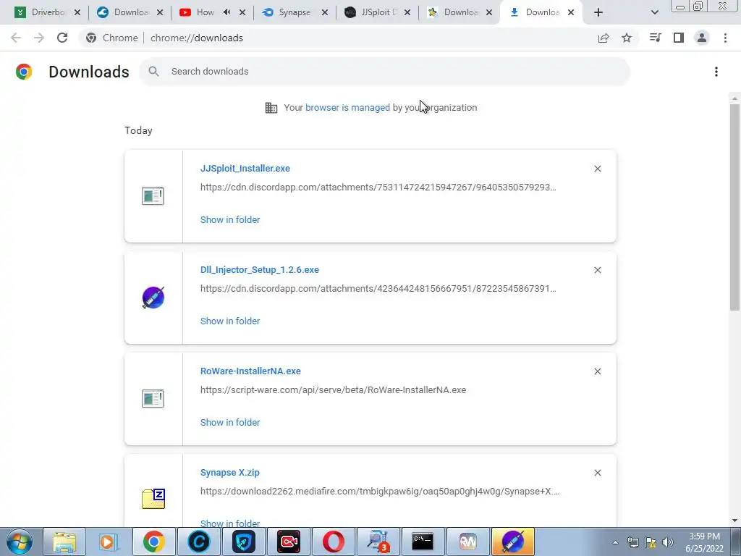Screen dimensions: 741x556
Task: Open the shield security app in taskbar
Action: 243,542
